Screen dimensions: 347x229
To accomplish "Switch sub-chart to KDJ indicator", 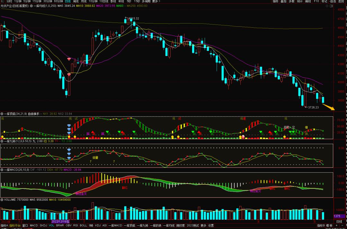I will click(x=98, y=225).
